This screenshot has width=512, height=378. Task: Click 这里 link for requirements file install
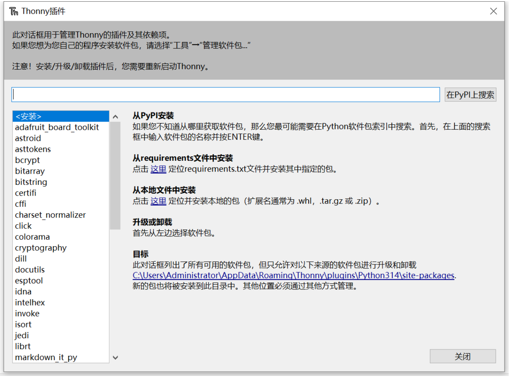tap(158, 169)
